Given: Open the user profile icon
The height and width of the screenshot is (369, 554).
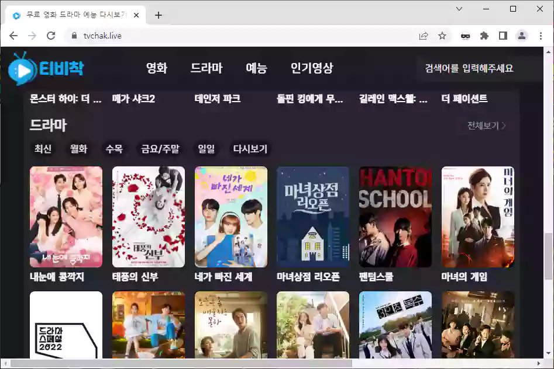Looking at the screenshot, I should (x=521, y=36).
